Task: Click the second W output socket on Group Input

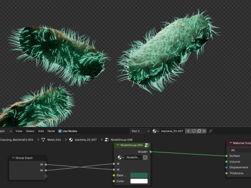Action: click(46, 170)
